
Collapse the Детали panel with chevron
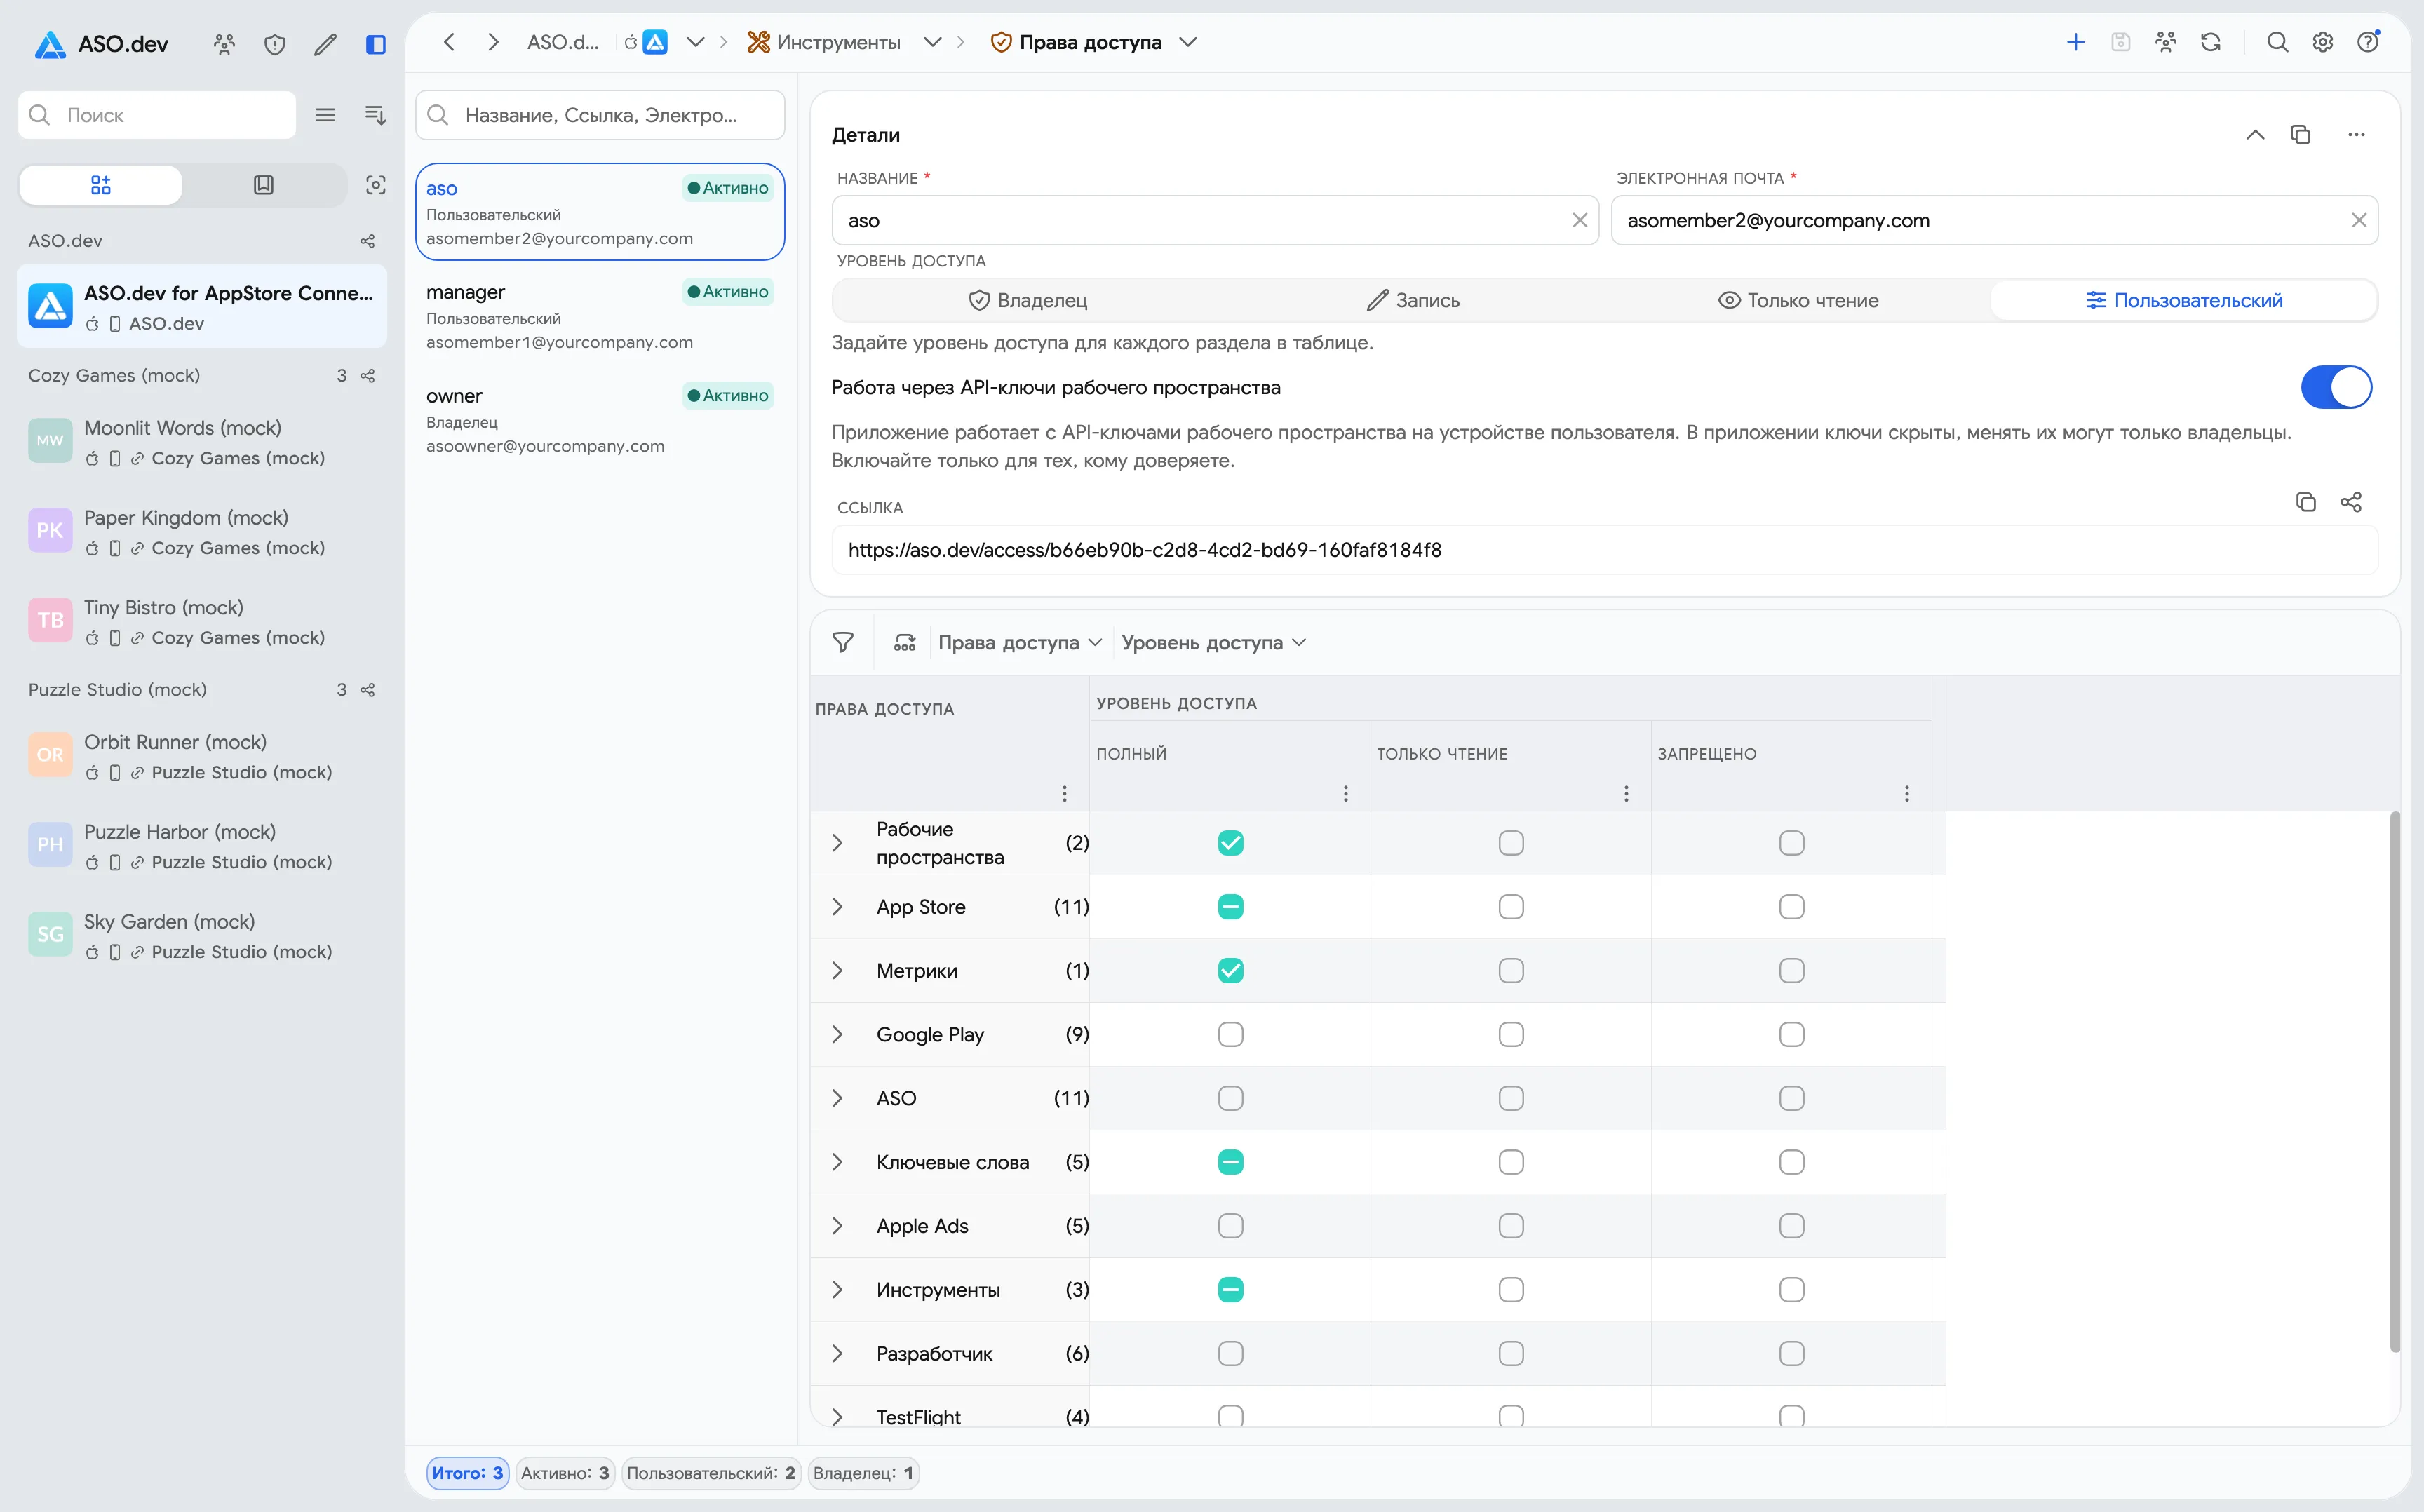(2255, 135)
